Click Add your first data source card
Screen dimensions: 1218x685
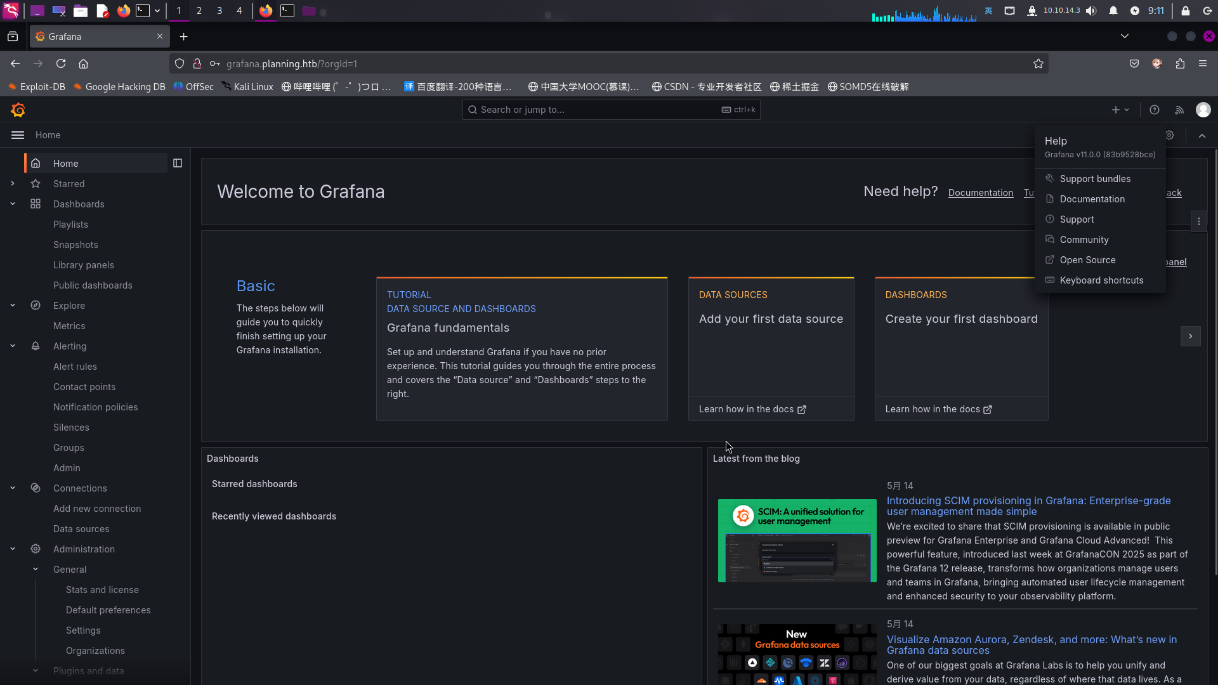click(x=771, y=336)
